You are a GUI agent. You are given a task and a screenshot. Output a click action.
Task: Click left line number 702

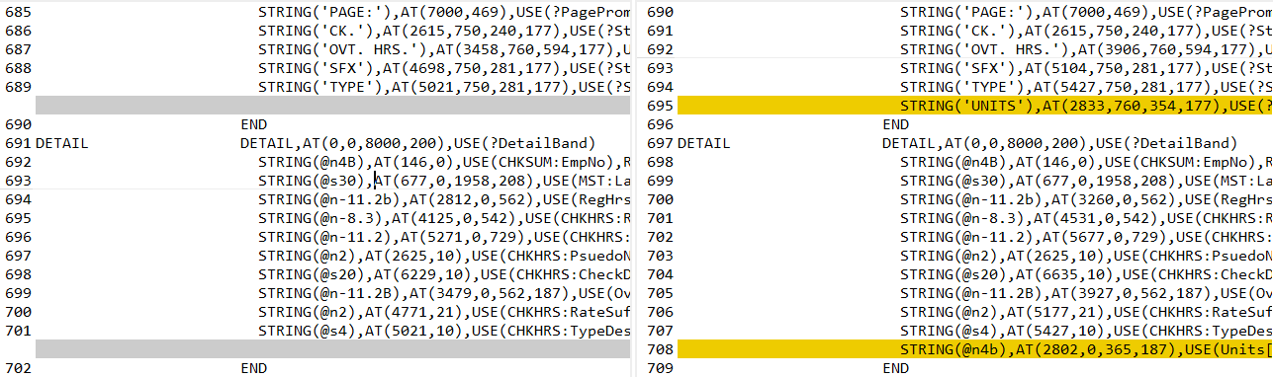coord(18,368)
